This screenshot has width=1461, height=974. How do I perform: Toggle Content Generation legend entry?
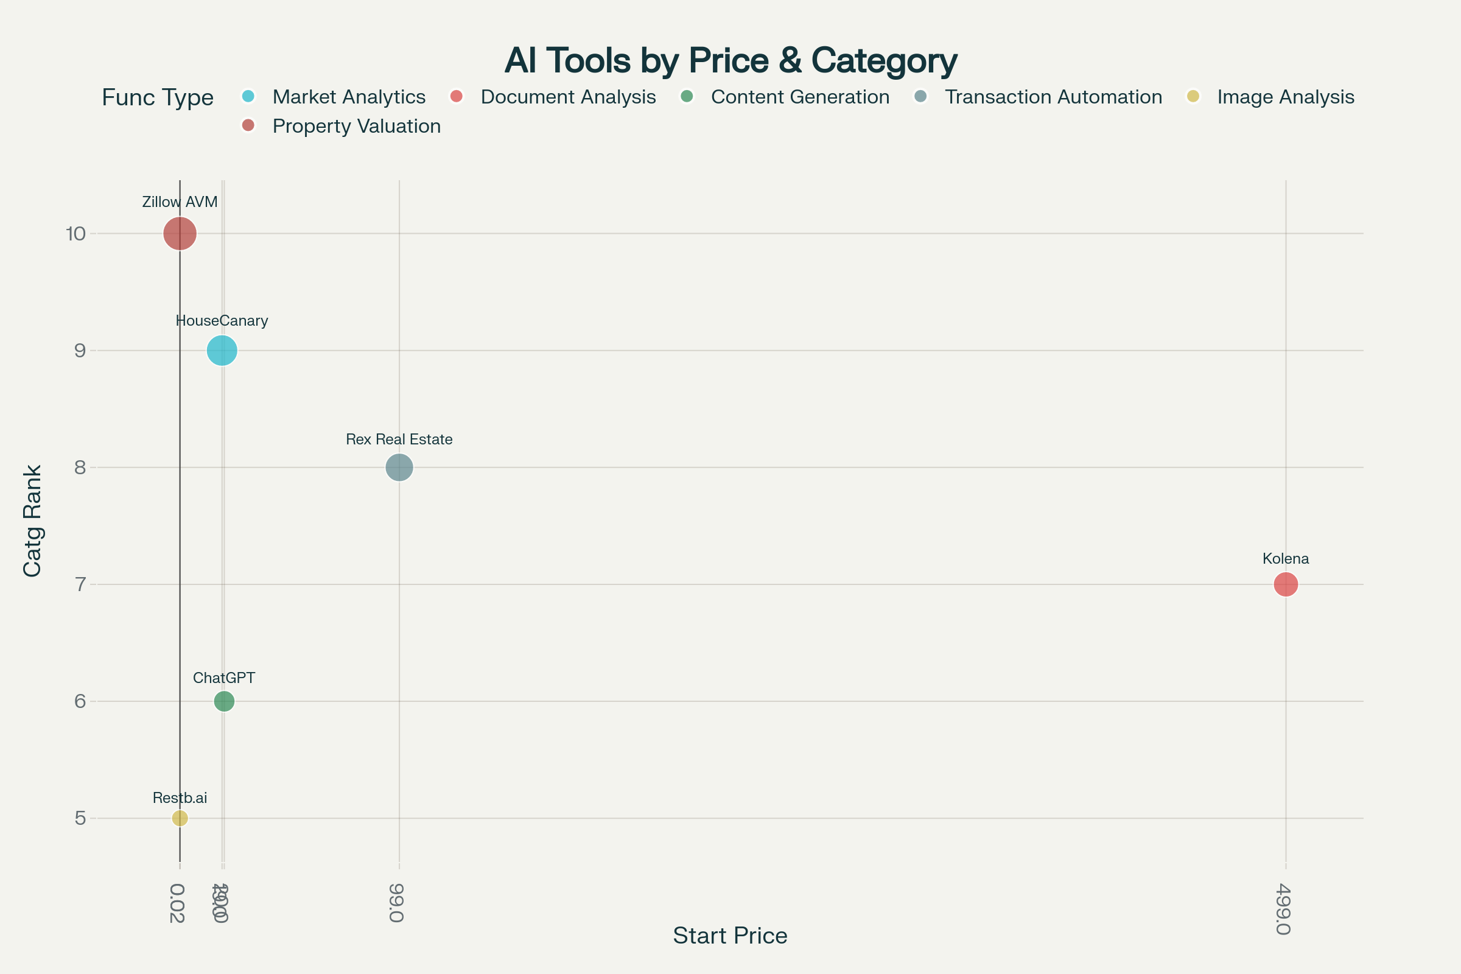(785, 97)
